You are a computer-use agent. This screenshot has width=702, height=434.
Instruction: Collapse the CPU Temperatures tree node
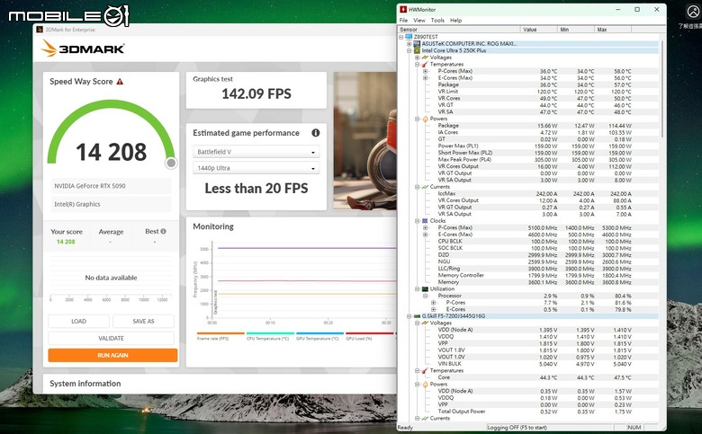point(418,65)
